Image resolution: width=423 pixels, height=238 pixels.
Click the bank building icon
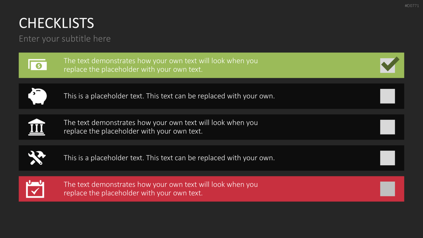[37, 127]
